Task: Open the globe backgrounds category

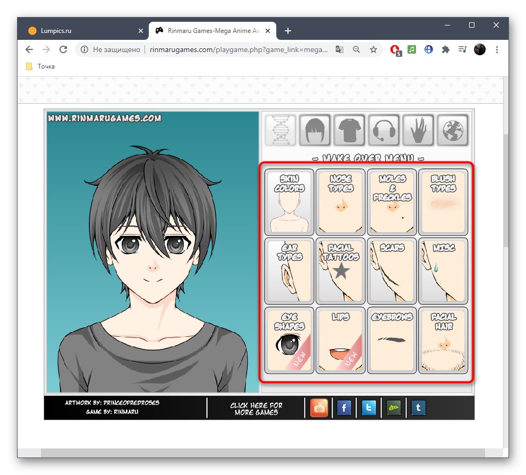Action: (x=453, y=130)
